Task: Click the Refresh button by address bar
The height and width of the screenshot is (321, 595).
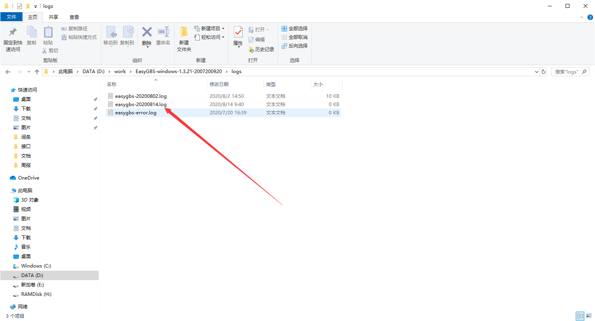Action: [x=543, y=72]
